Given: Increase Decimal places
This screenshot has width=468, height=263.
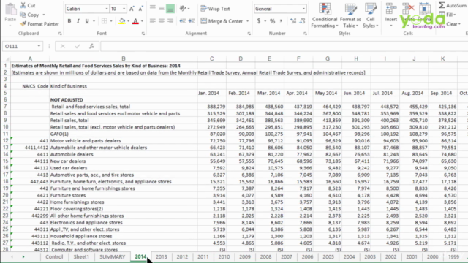Looking at the screenshot, I should (x=293, y=21).
